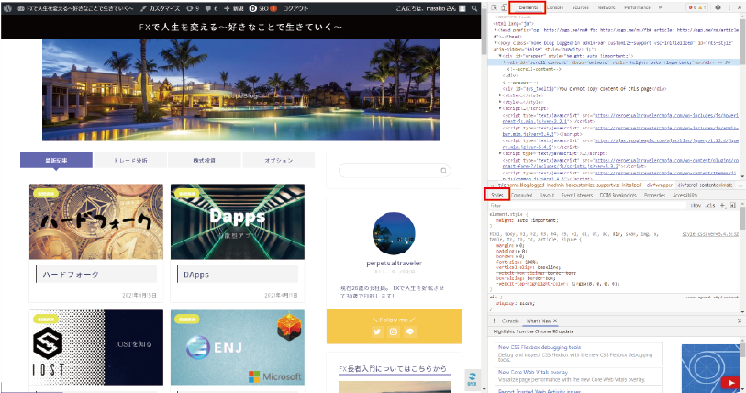This screenshot has width=746, height=393.
Task: Collapse the body element in DOM tree
Action: click(495, 43)
